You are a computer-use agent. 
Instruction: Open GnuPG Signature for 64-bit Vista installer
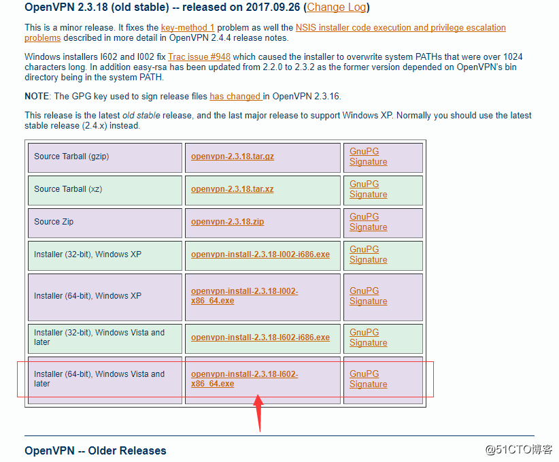(369, 379)
